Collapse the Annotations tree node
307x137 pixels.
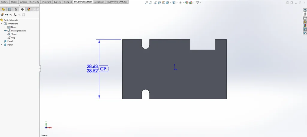(x=1, y=23)
